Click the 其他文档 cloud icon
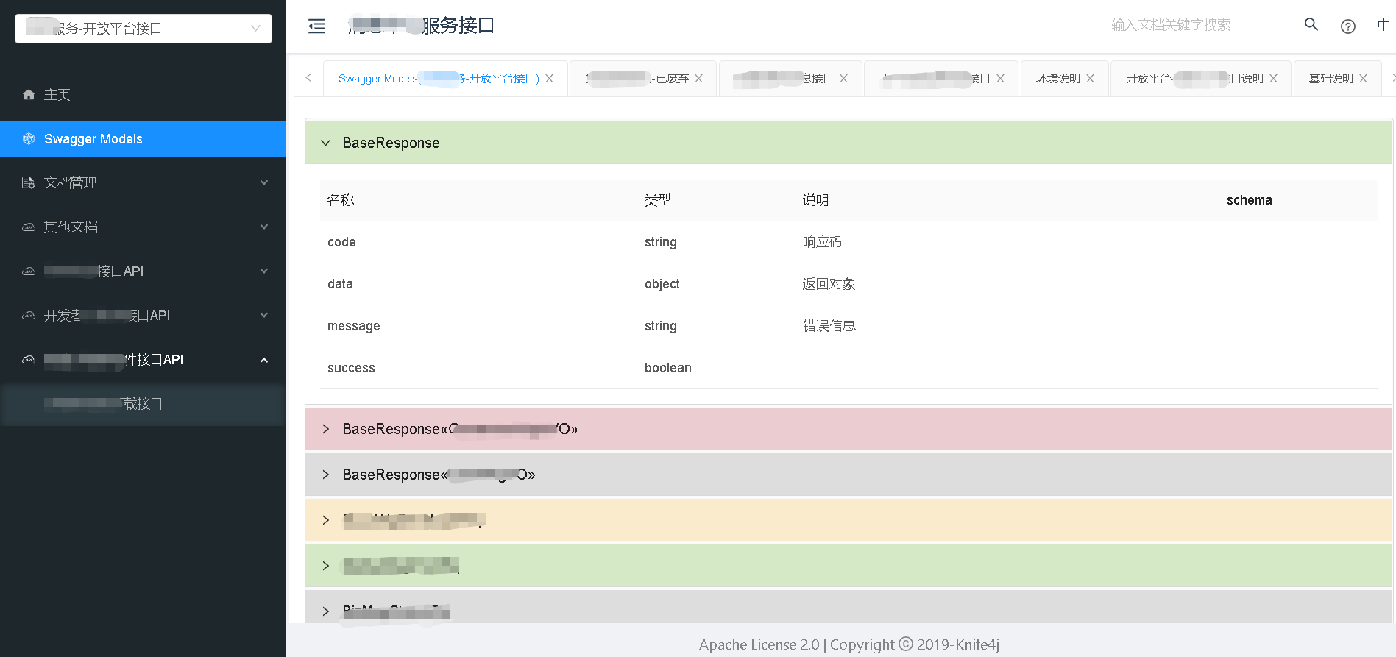This screenshot has width=1396, height=657. click(29, 227)
